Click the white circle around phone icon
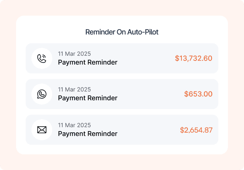Image resolution: width=244 pixels, height=170 pixels. click(x=42, y=58)
